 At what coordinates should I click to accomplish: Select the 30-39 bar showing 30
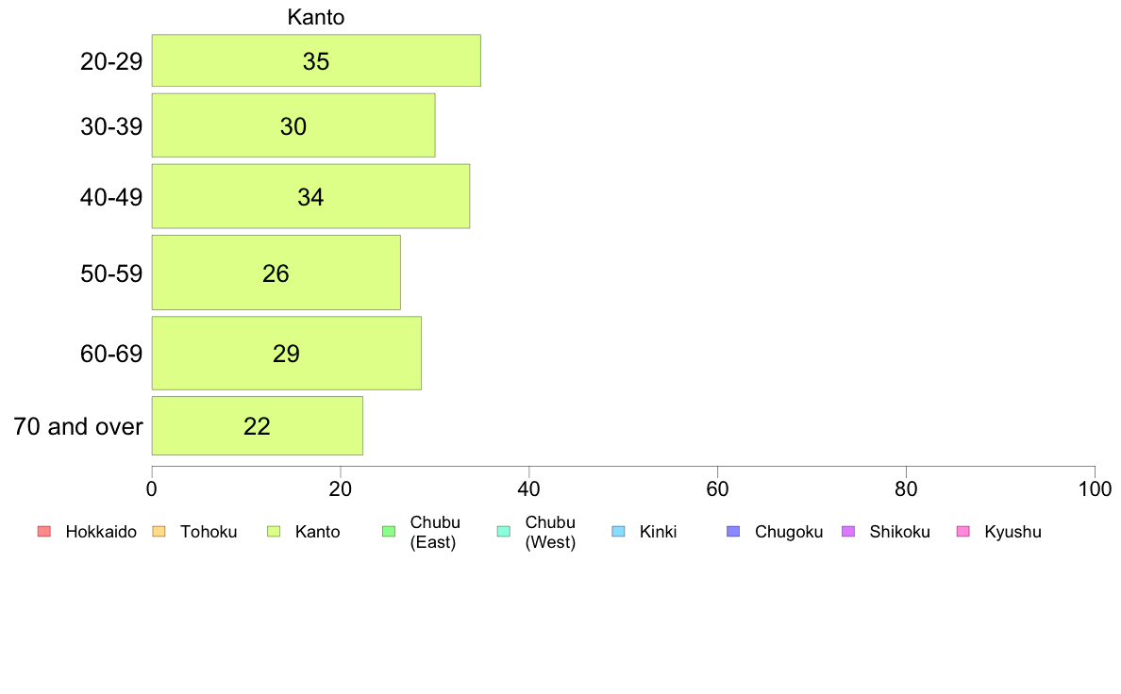click(293, 125)
